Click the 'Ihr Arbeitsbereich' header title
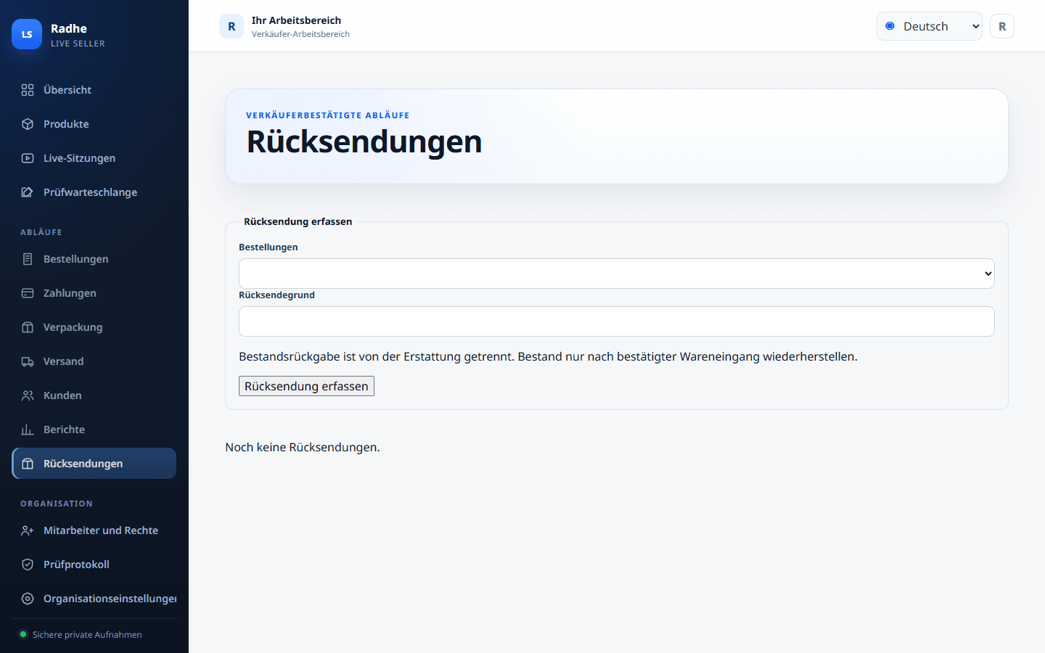This screenshot has height=653, width=1045. point(296,20)
